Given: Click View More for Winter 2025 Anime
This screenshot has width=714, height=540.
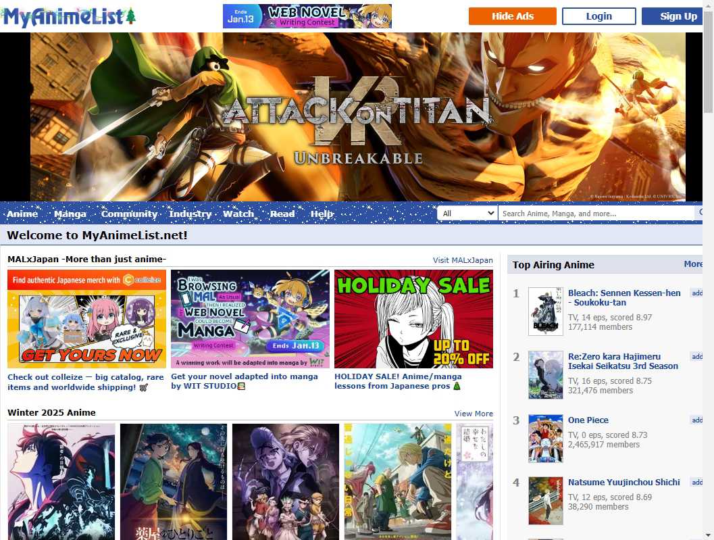Looking at the screenshot, I should pyautogui.click(x=474, y=414).
